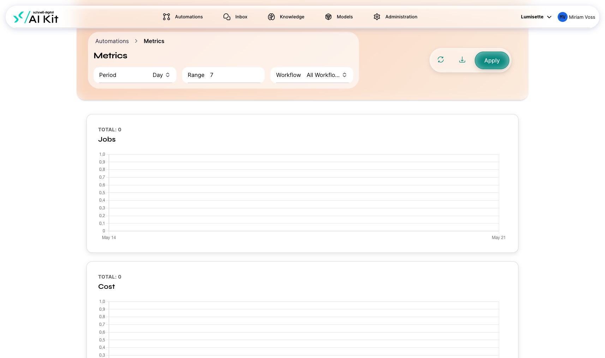605x358 pixels.
Task: Click the May 21 axis label
Action: pos(498,238)
